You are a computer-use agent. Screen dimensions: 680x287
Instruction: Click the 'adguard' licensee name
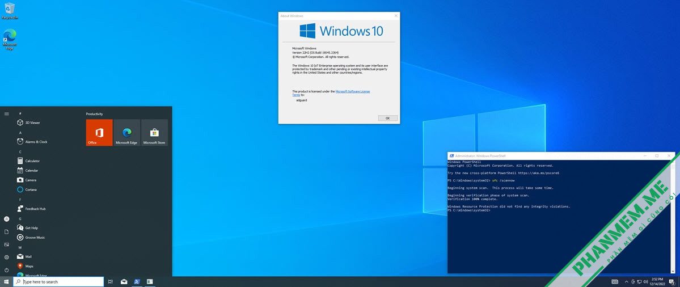[x=301, y=100]
